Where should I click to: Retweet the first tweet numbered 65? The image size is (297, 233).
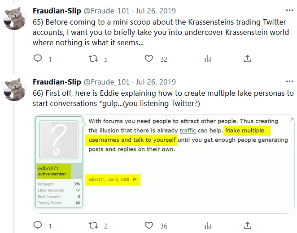pyautogui.click(x=93, y=59)
